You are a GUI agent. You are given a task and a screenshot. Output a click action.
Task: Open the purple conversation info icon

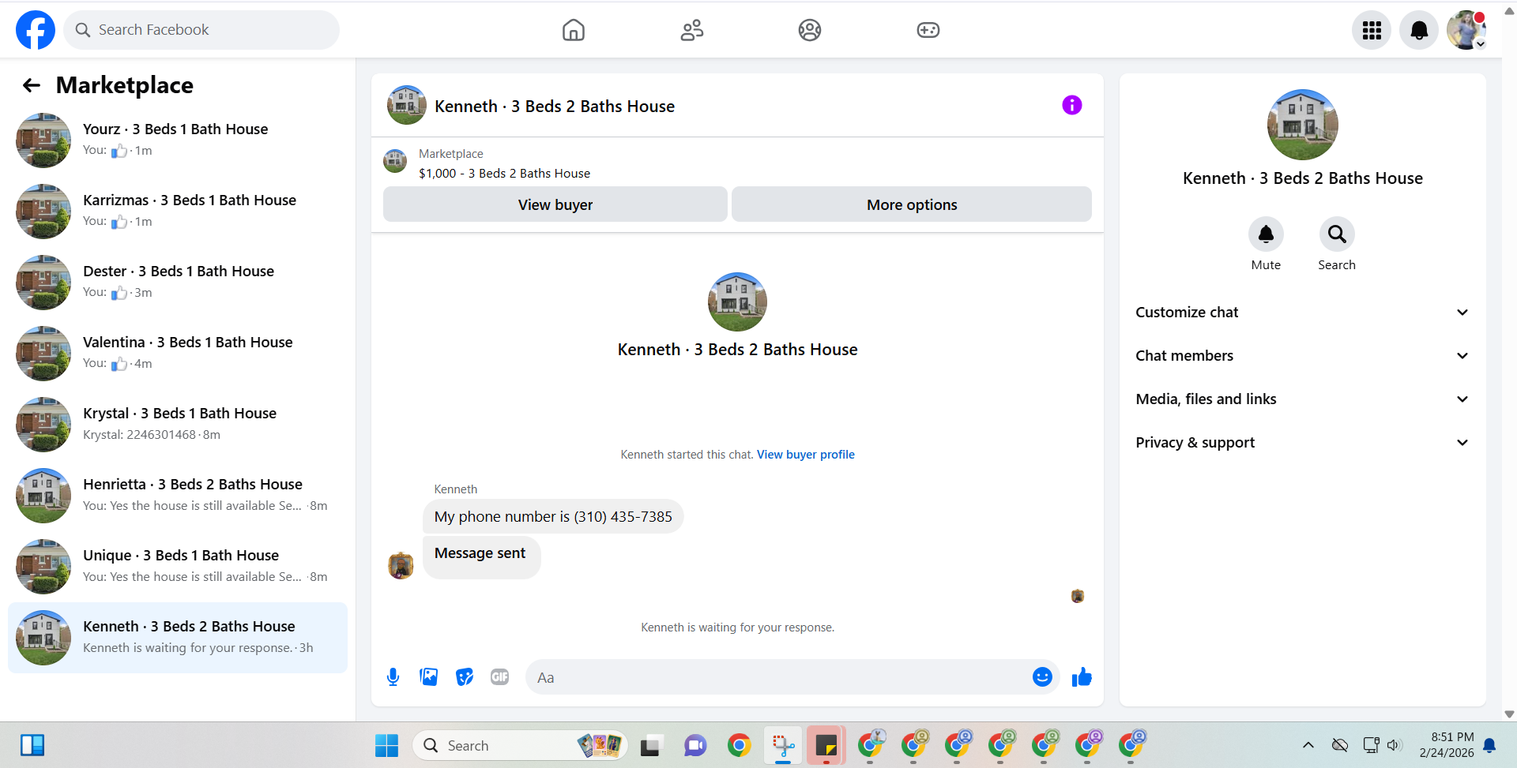point(1071,105)
